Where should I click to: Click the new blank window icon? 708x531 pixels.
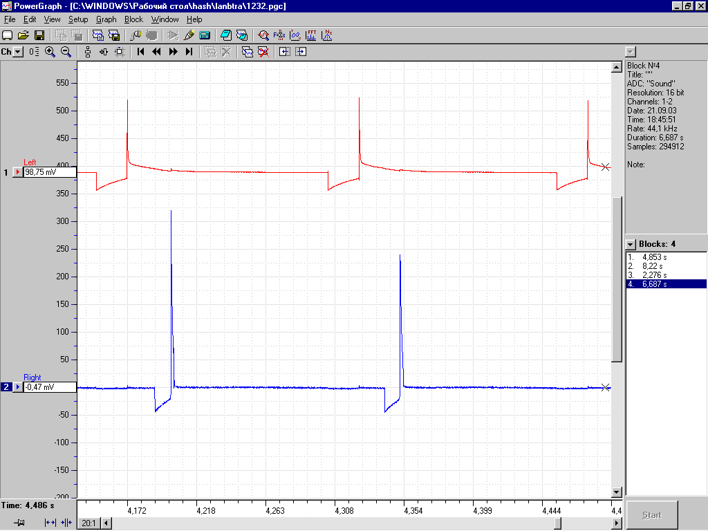click(x=7, y=35)
